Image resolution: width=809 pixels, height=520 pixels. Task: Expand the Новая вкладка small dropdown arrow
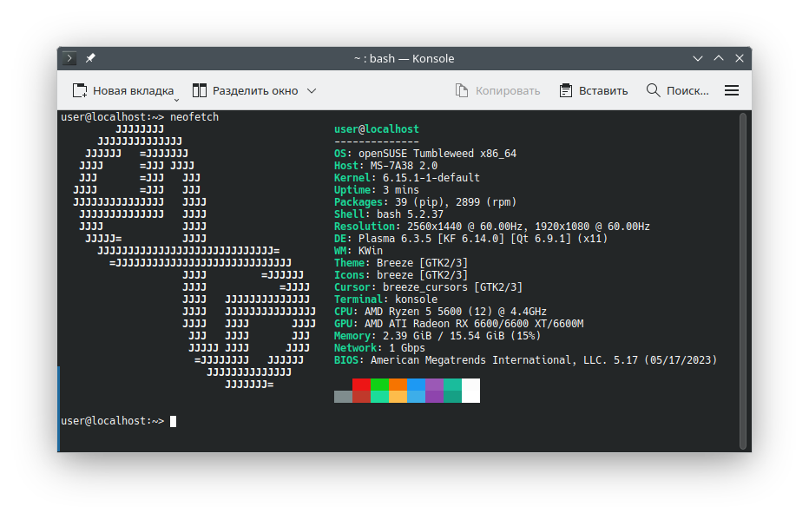click(176, 100)
